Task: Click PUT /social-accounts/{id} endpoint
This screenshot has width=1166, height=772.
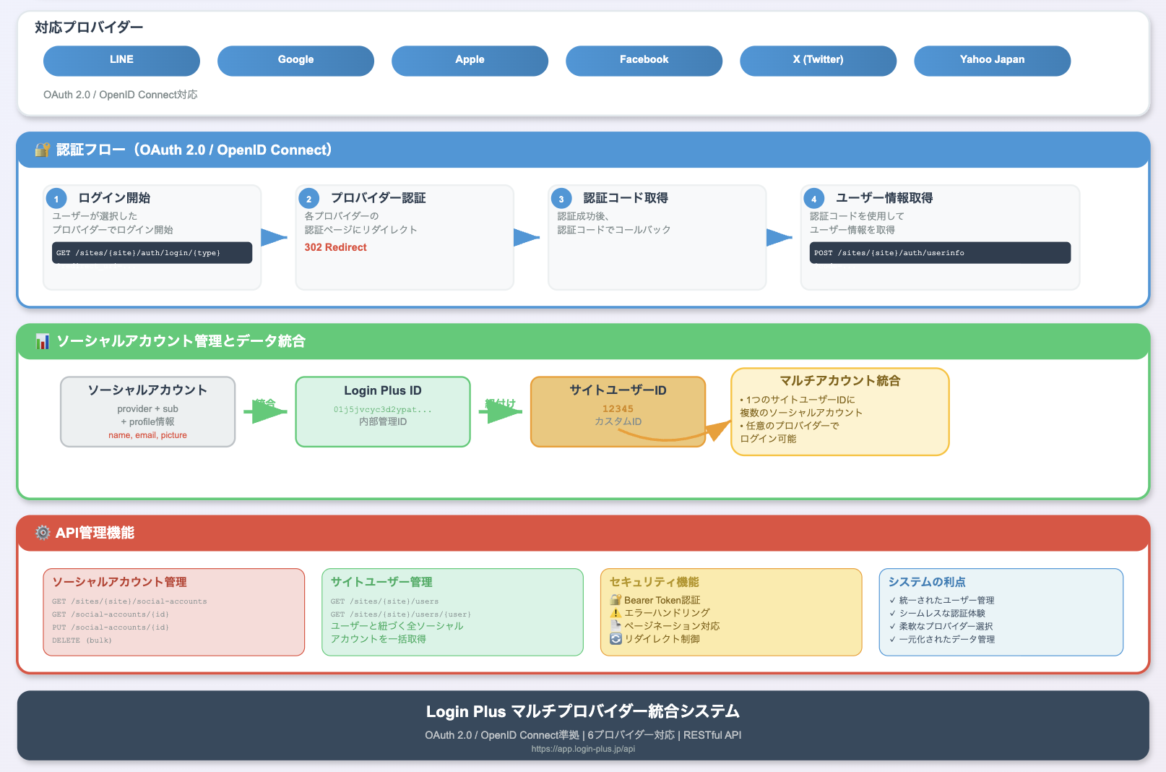Action: click(x=111, y=627)
